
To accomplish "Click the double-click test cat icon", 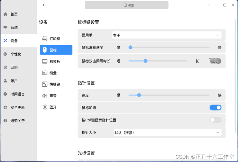I will (x=215, y=61).
